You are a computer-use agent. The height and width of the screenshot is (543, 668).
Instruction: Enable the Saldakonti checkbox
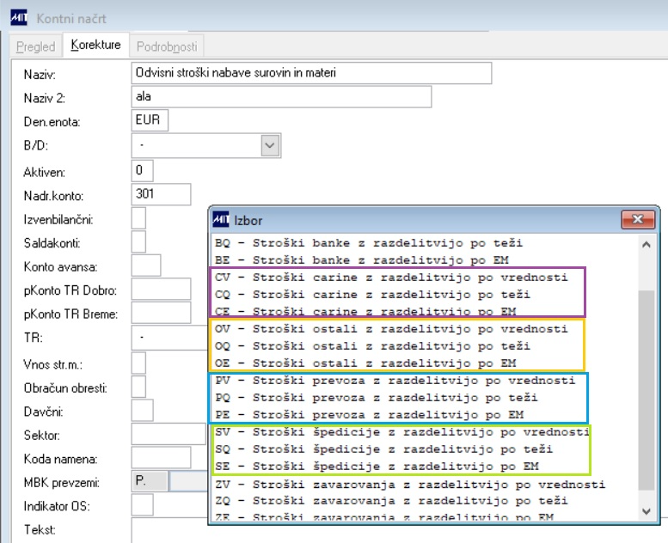tap(138, 243)
